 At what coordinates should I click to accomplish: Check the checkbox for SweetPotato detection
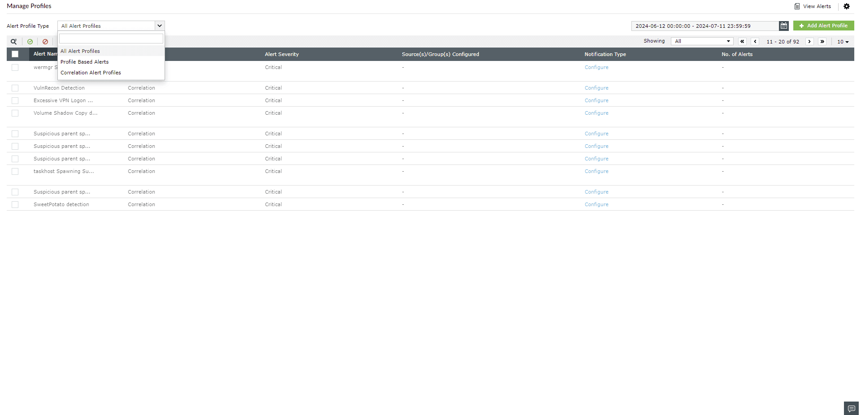[x=15, y=204]
